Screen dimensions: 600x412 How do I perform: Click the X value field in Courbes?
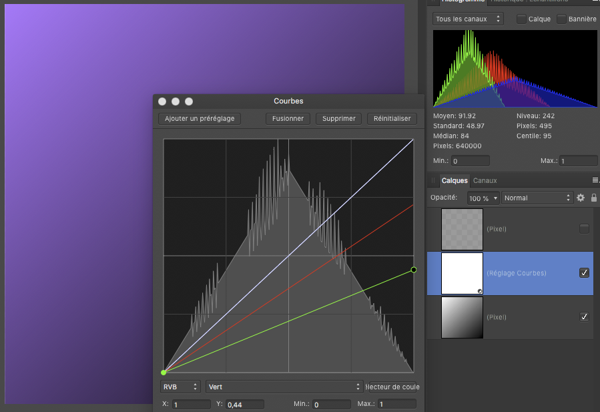(x=192, y=405)
